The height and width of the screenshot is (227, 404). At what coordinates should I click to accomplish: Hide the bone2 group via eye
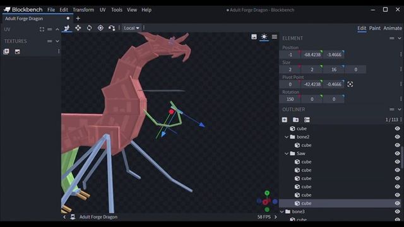pyautogui.click(x=397, y=137)
